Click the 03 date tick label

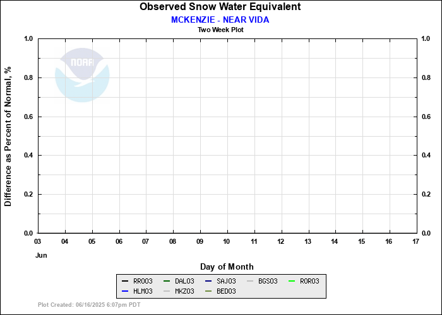tap(37, 241)
